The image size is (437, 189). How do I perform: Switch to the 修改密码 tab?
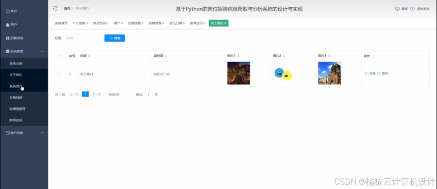point(99,23)
